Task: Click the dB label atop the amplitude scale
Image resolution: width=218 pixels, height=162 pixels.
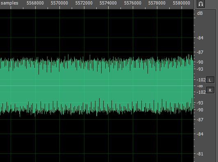Action: [200, 13]
